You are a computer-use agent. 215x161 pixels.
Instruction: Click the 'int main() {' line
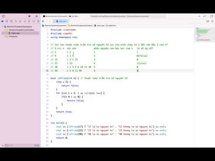59,123
